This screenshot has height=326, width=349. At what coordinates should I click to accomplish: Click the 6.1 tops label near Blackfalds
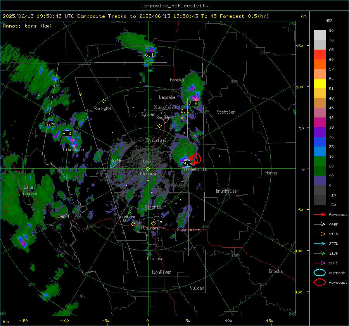[185, 111]
